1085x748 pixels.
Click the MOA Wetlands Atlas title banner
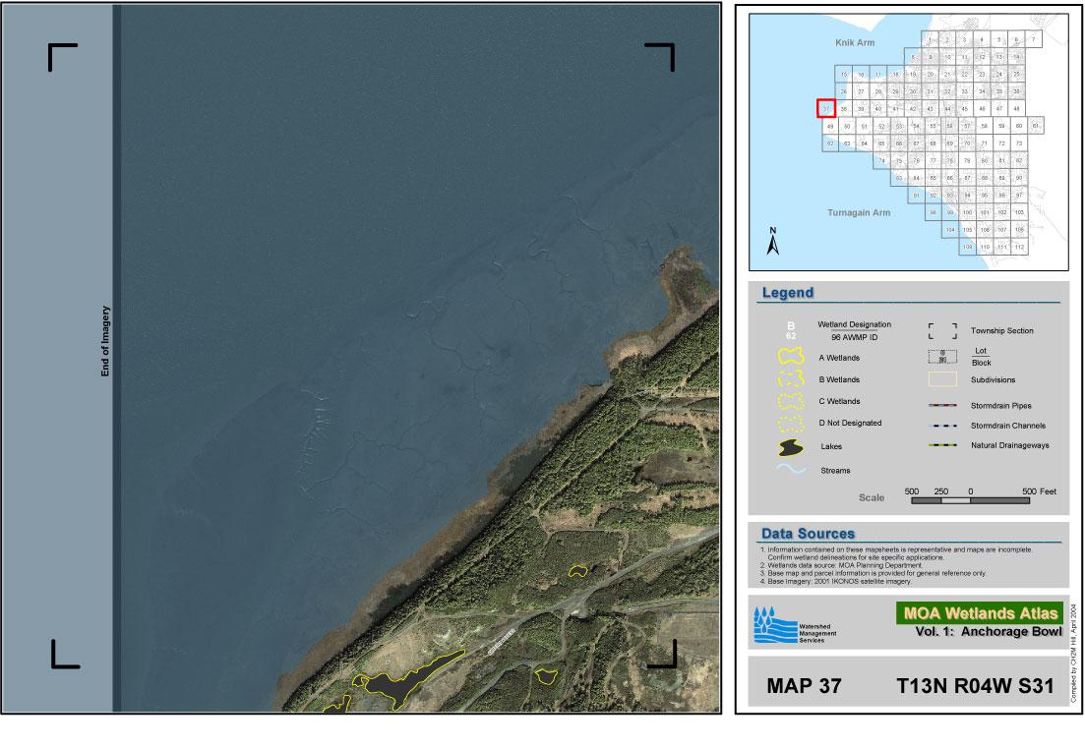coord(979,613)
